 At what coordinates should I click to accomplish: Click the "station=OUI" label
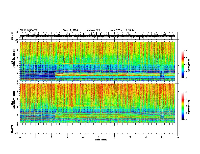93,30
